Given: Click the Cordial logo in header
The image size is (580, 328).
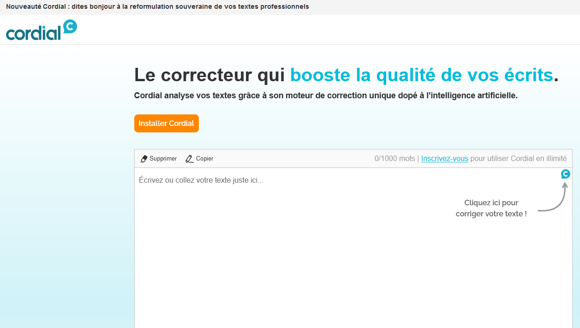Looking at the screenshot, I should click(x=42, y=30).
